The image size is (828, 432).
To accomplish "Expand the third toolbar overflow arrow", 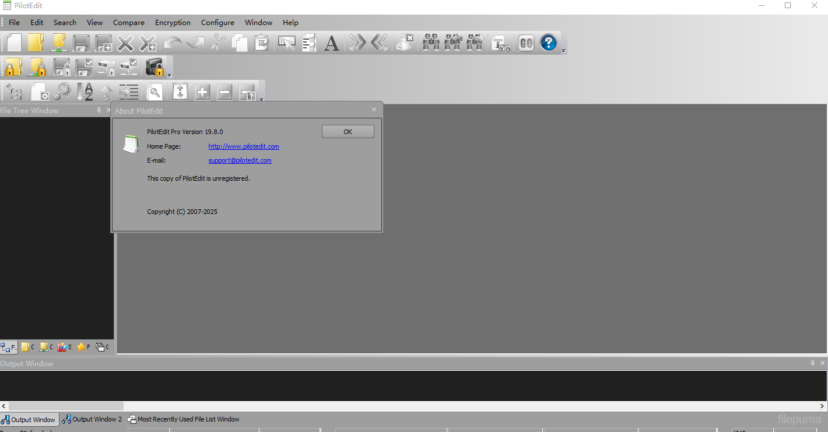I will (x=261, y=100).
